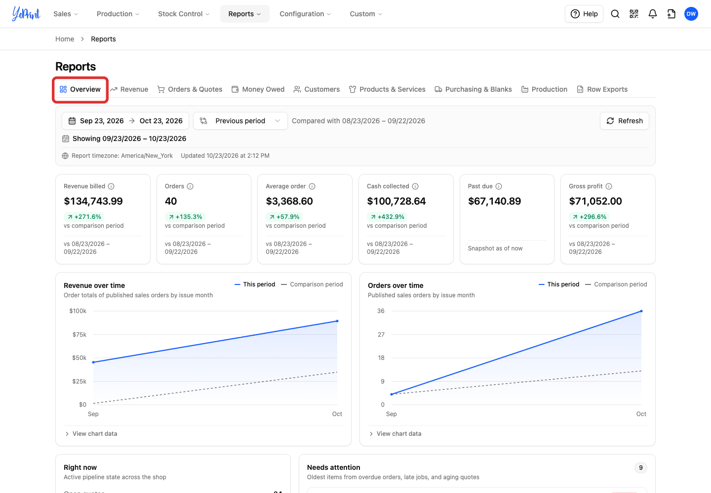Click the globe icon by report timezone

tap(65, 156)
